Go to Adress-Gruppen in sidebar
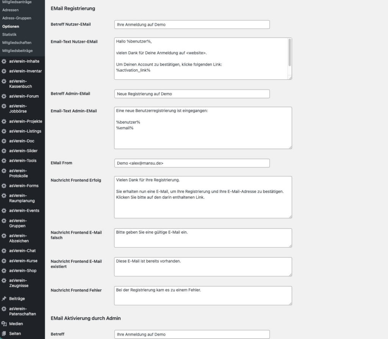 point(17,18)
